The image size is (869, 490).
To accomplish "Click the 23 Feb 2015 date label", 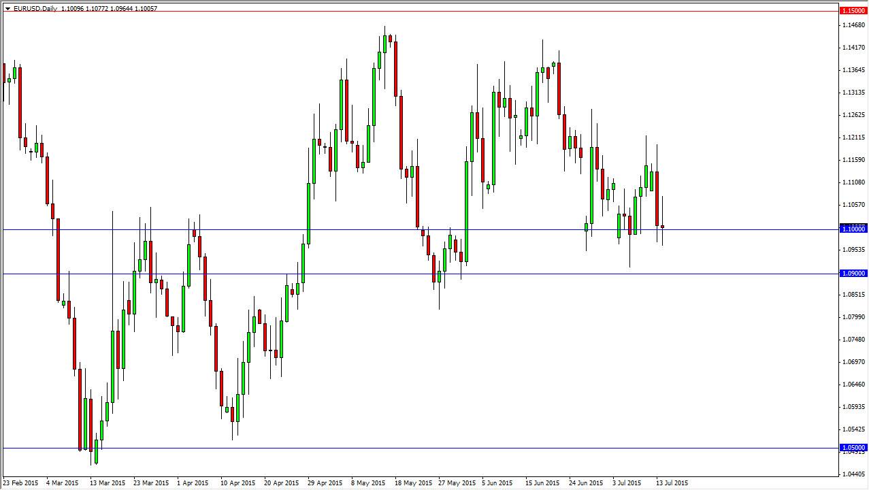I will point(19,483).
